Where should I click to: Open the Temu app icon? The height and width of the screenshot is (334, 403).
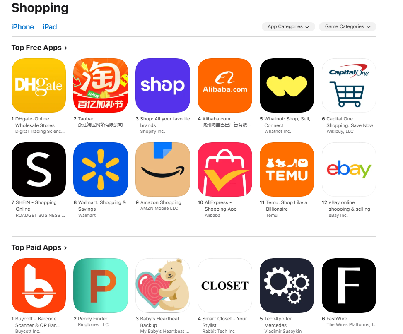pos(287,170)
